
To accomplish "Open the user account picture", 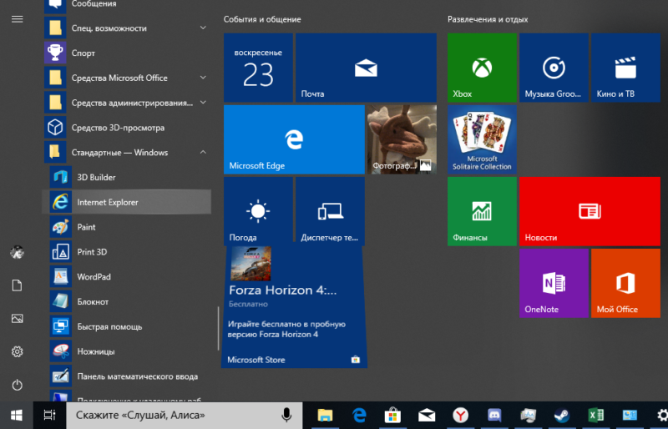I will pyautogui.click(x=17, y=252).
